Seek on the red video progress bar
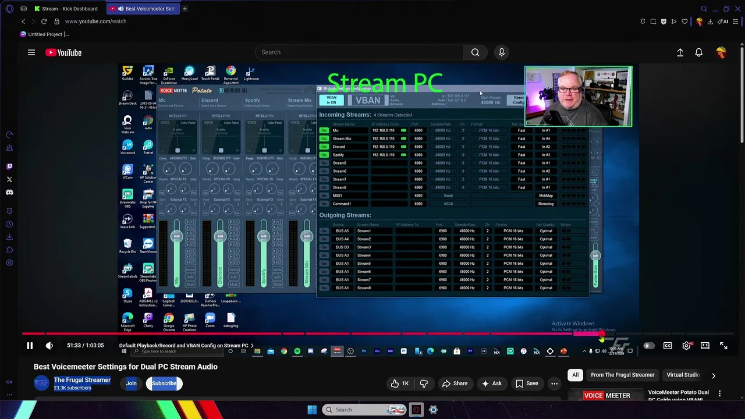 pos(377,334)
